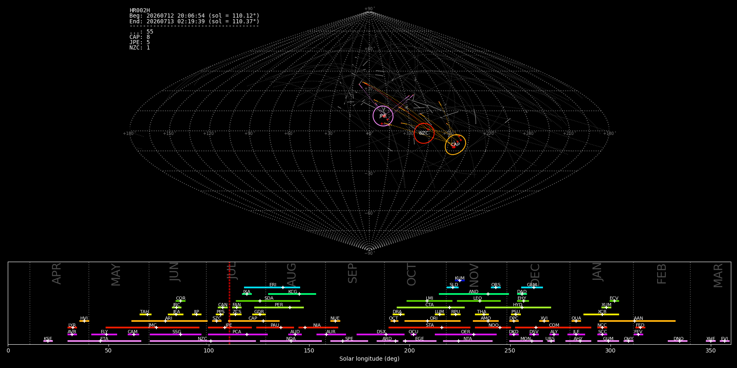This screenshot has height=368, width=737.
Task: Click the -90 latitude label below map
Action: click(369, 254)
